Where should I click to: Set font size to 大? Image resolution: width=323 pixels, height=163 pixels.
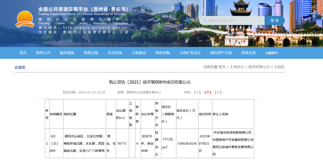coord(218,93)
